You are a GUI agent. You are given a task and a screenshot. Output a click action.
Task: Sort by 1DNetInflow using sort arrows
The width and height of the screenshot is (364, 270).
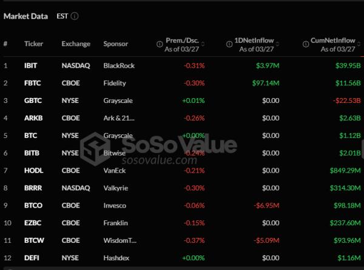coord(280,44)
